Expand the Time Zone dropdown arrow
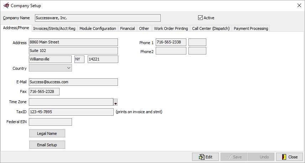The width and height of the screenshot is (305, 163). [115, 102]
